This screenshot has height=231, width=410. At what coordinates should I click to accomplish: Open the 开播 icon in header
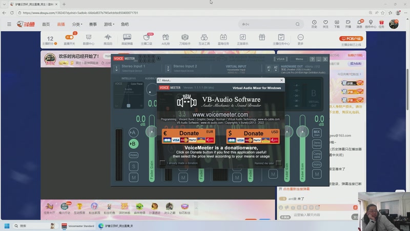coord(348,24)
